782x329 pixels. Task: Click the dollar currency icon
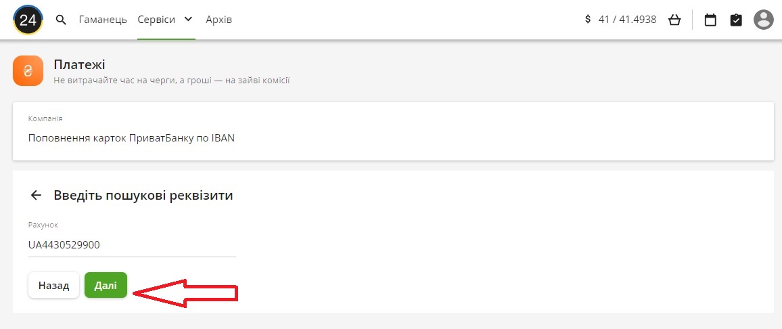coord(588,20)
